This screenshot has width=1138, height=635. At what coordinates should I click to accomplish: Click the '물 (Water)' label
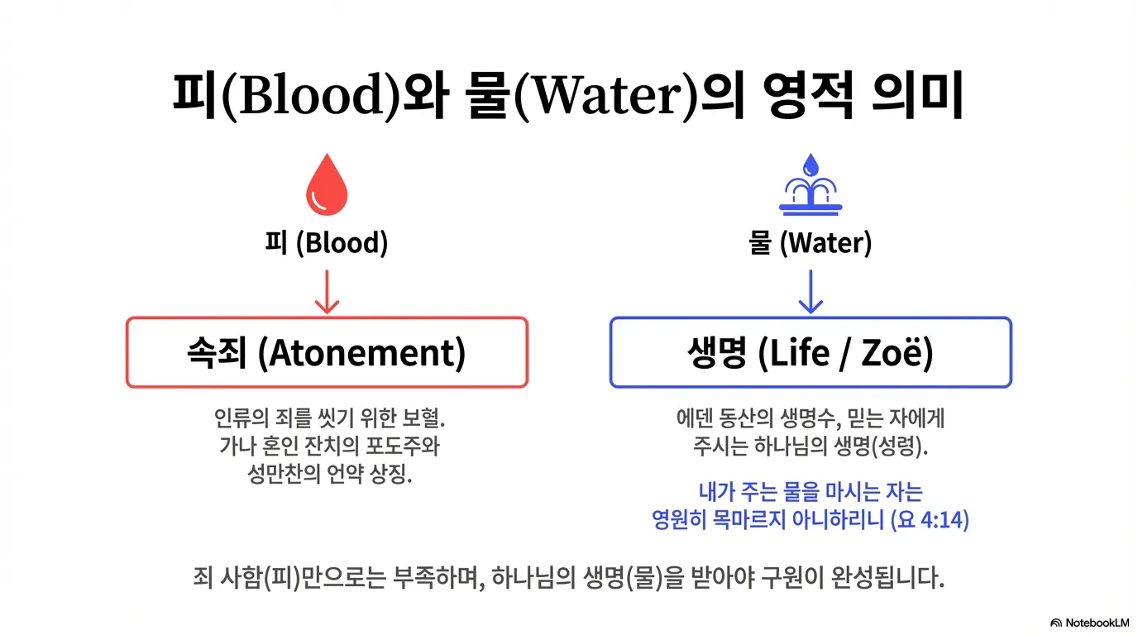tap(810, 243)
